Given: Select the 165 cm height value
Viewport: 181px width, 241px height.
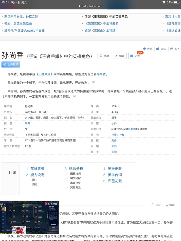Looking at the screenshot, I should click(x=116, y=106).
